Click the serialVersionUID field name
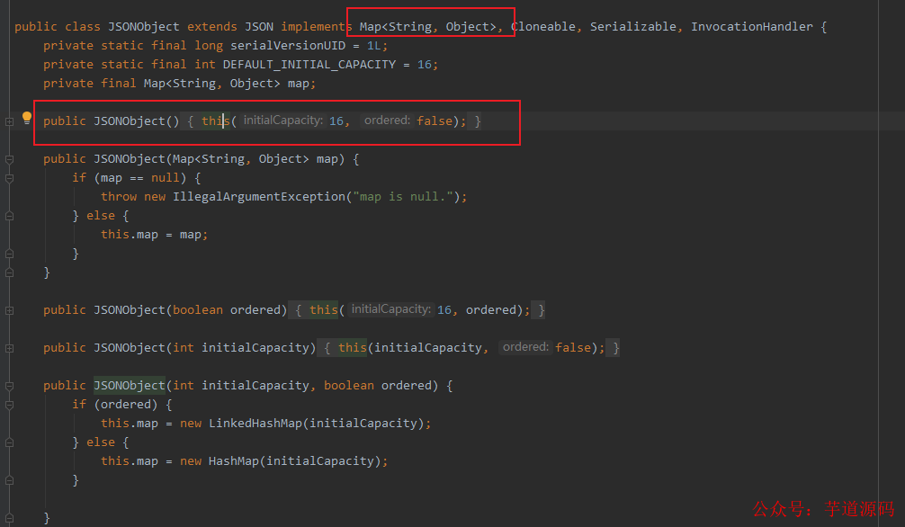This screenshot has height=527, width=905. click(x=288, y=46)
